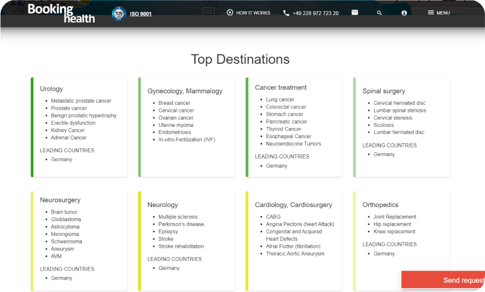Select Lung cancer
This screenshot has width=485, height=292.
(x=280, y=99)
